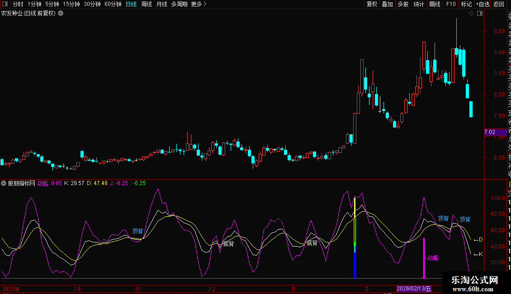The image size is (511, 294).
Task: Click the panel layout icon at top-left
Action: (x=5, y=4)
